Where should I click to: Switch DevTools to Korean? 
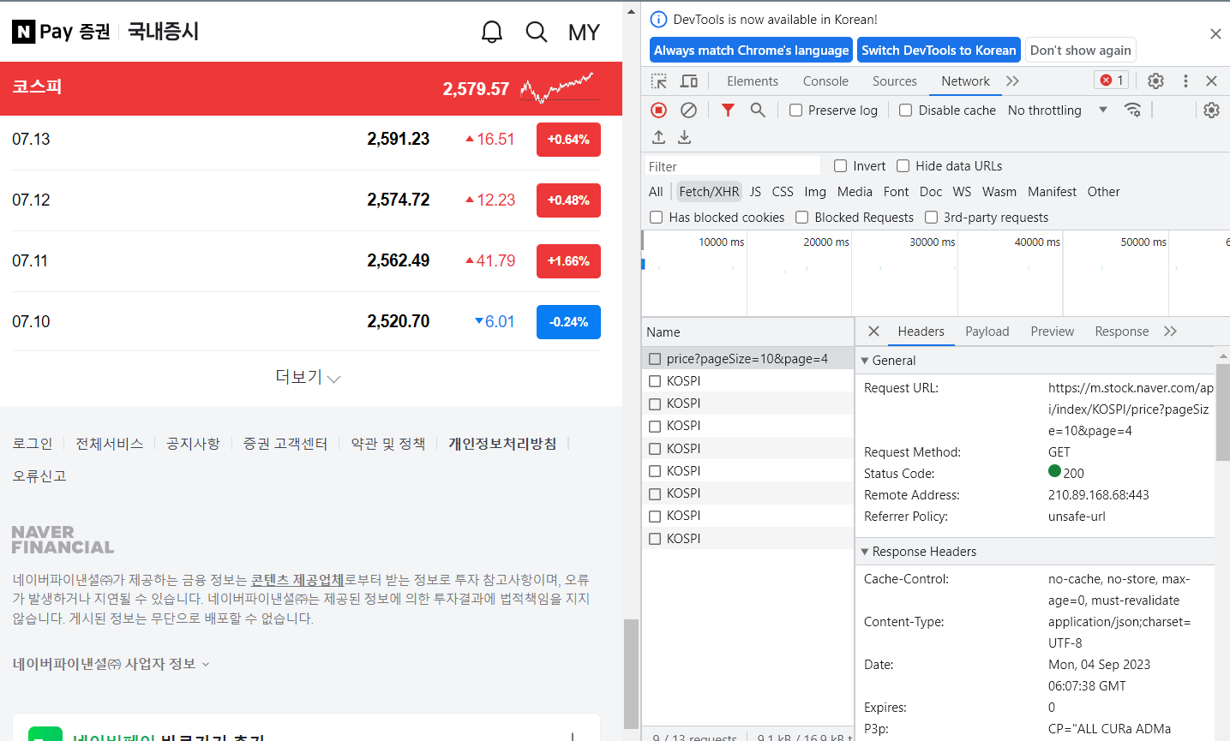[x=939, y=51]
